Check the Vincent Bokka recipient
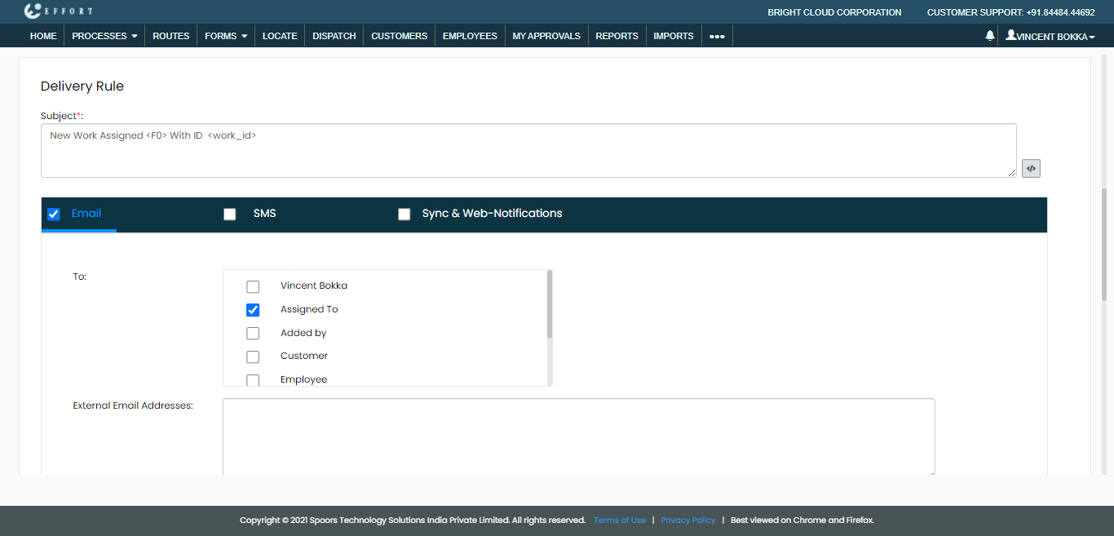Viewport: 1114px width, 536px height. pyautogui.click(x=253, y=286)
